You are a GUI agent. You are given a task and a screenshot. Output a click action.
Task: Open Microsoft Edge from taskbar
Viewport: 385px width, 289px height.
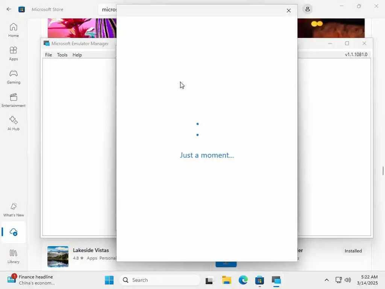tap(243, 280)
